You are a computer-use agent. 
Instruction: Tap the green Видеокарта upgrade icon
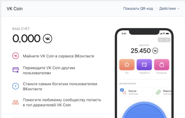coord(158,92)
